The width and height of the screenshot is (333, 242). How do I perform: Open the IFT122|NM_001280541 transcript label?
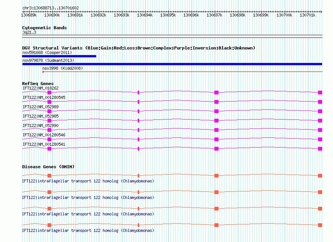tap(44, 144)
